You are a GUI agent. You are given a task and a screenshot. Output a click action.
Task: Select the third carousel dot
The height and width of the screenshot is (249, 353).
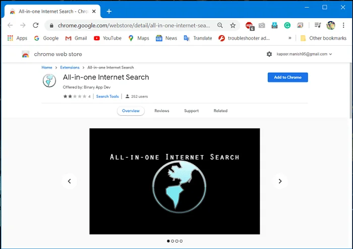[177, 241]
